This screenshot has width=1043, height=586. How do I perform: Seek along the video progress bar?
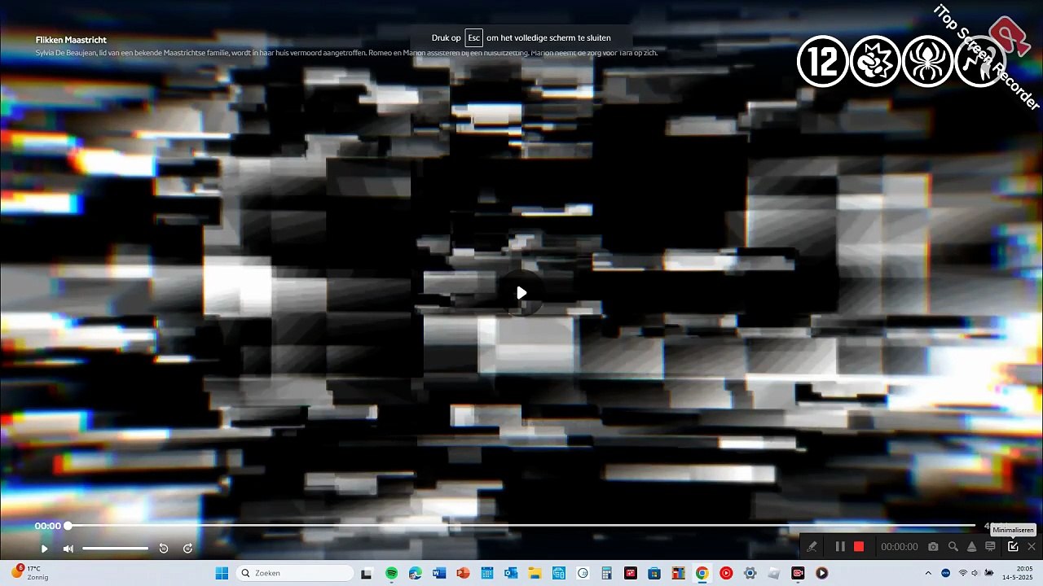pos(521,526)
